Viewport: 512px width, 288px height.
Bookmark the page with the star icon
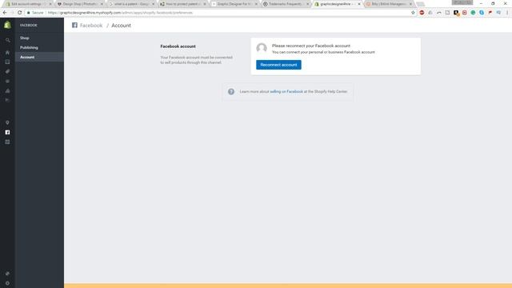(x=413, y=13)
